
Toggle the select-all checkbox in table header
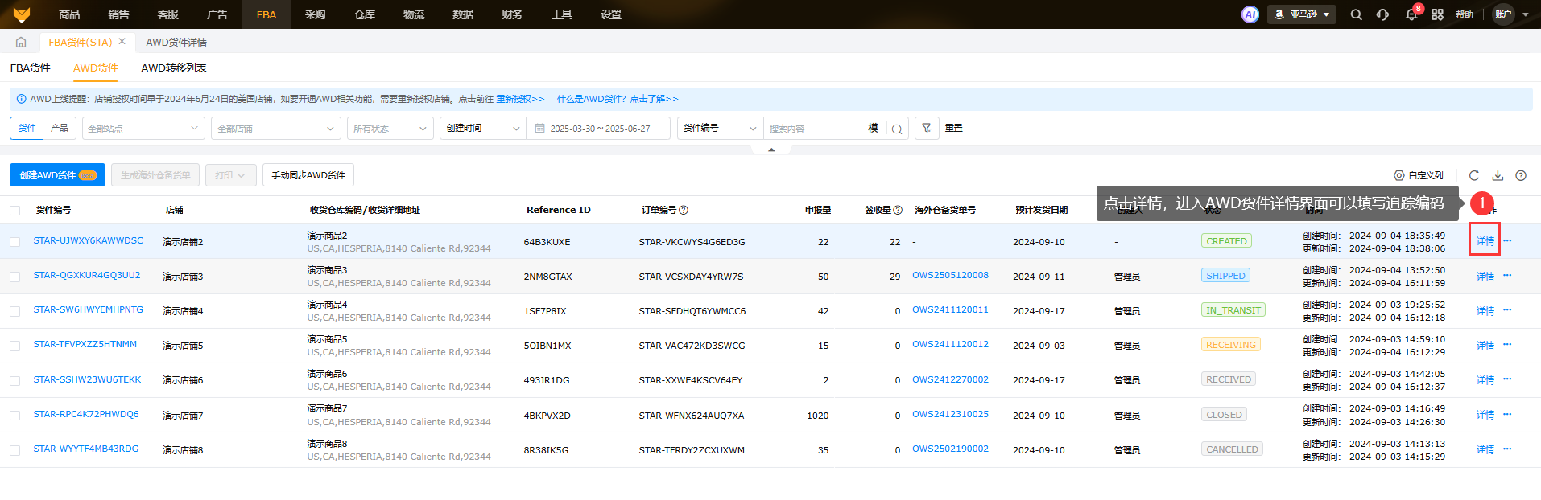[x=15, y=211]
